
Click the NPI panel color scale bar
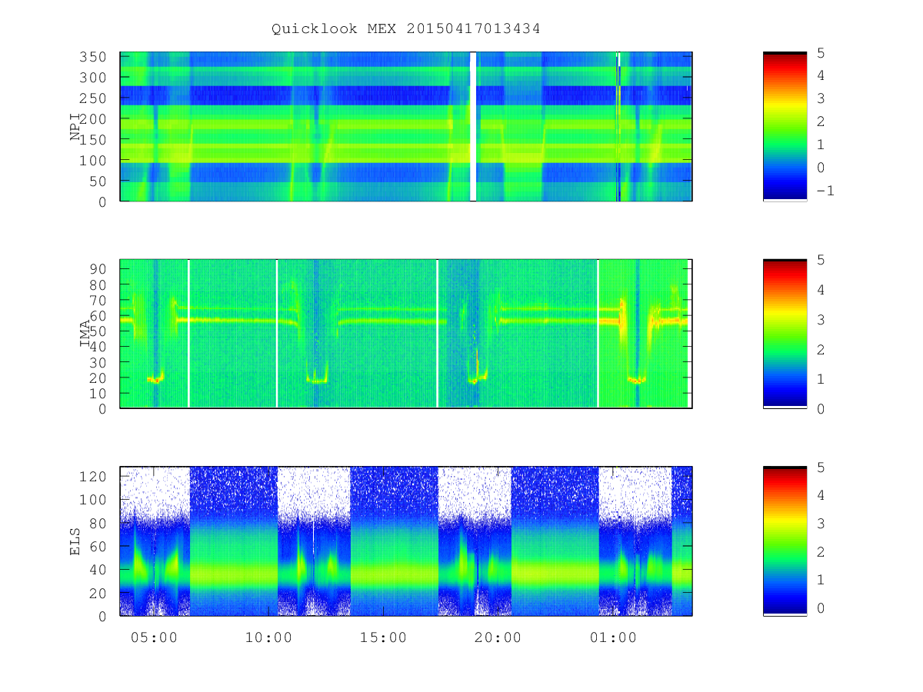785,127
